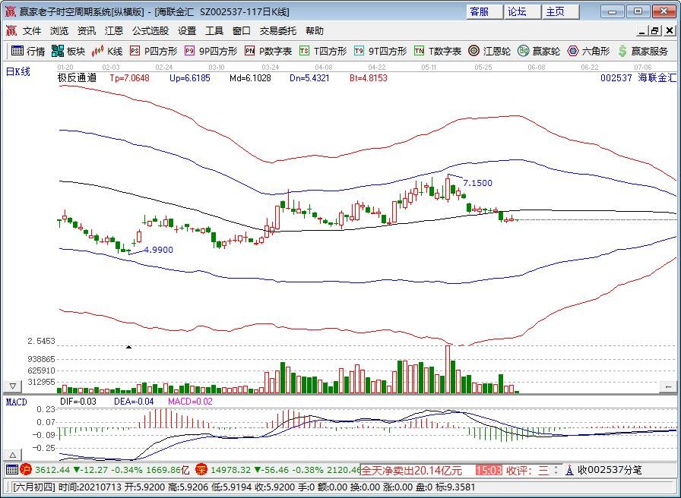Open the 文件 menu
681x498 pixels.
pyautogui.click(x=32, y=31)
